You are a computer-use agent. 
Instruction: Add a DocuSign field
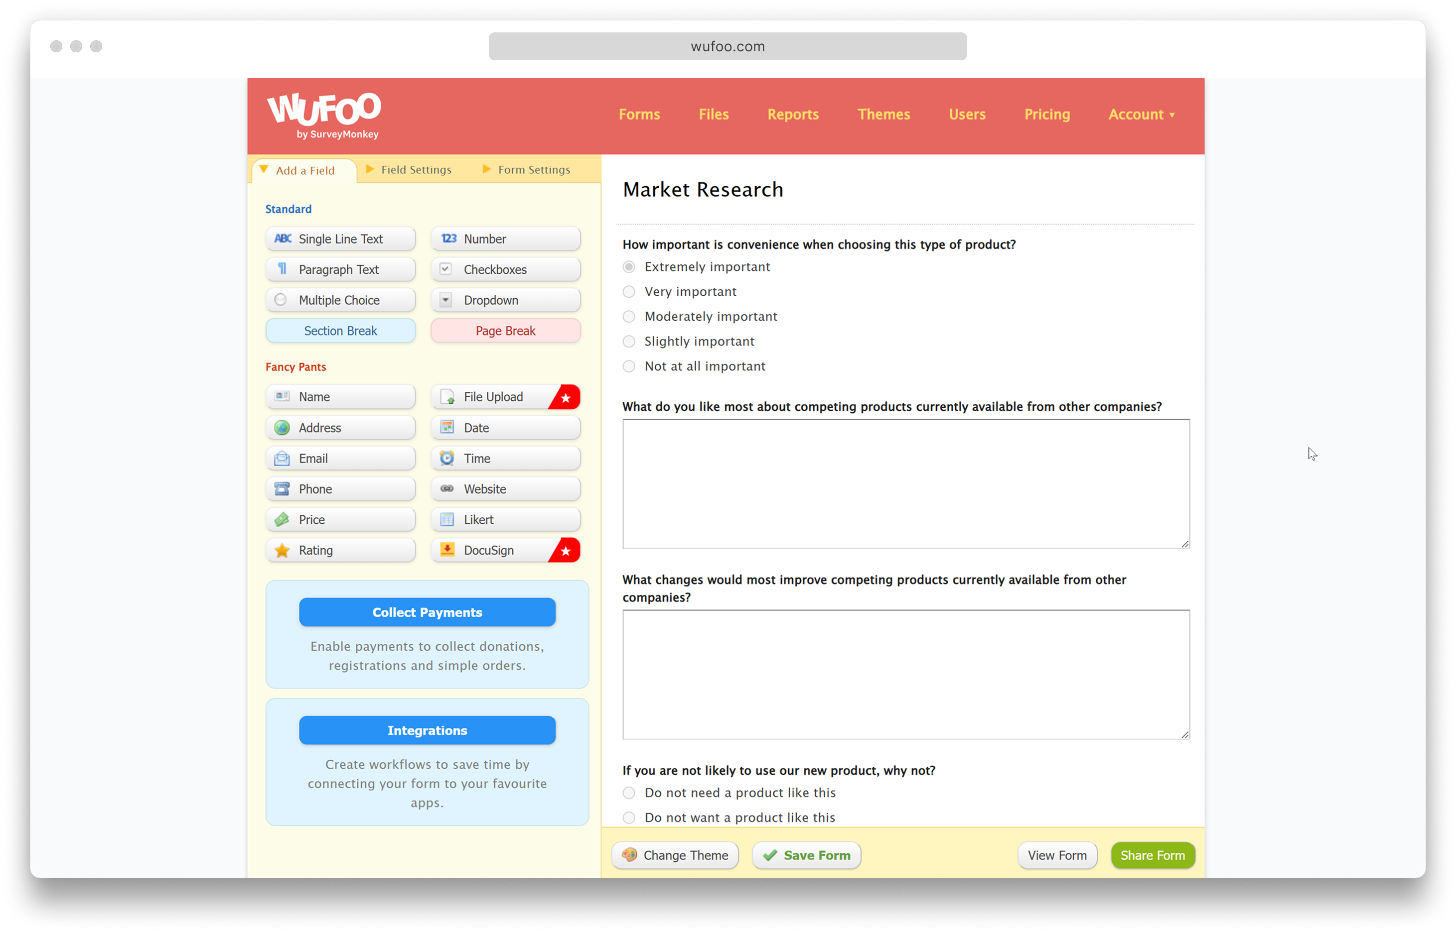click(x=505, y=550)
